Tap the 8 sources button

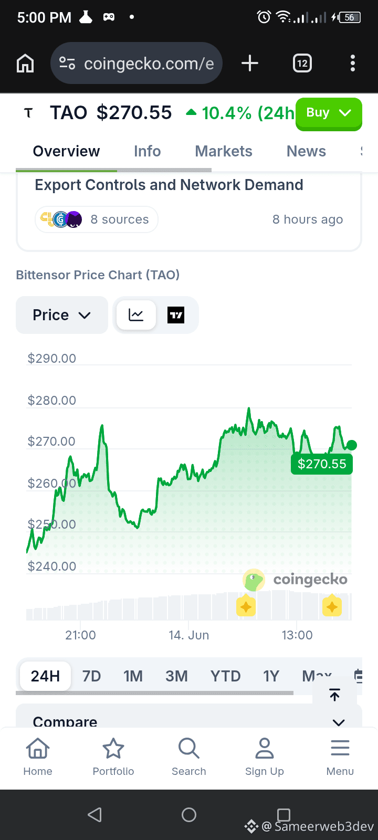click(97, 219)
